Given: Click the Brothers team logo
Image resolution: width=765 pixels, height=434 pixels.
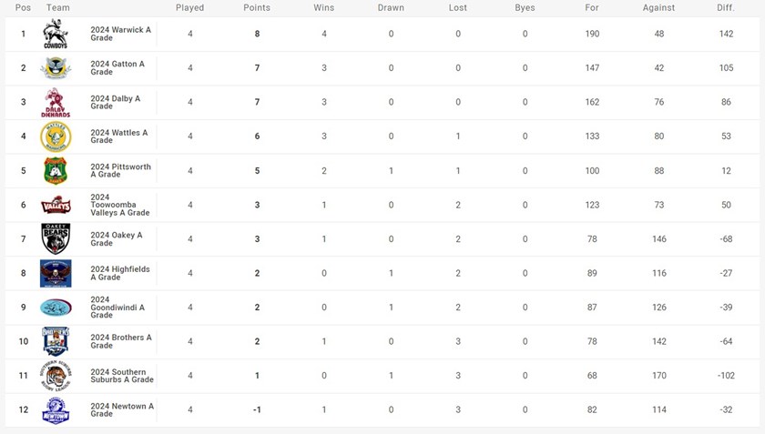Looking at the screenshot, I should pos(56,341).
